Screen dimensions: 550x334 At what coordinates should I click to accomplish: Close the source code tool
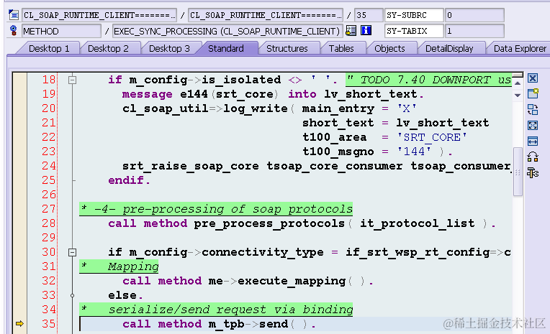click(x=533, y=78)
